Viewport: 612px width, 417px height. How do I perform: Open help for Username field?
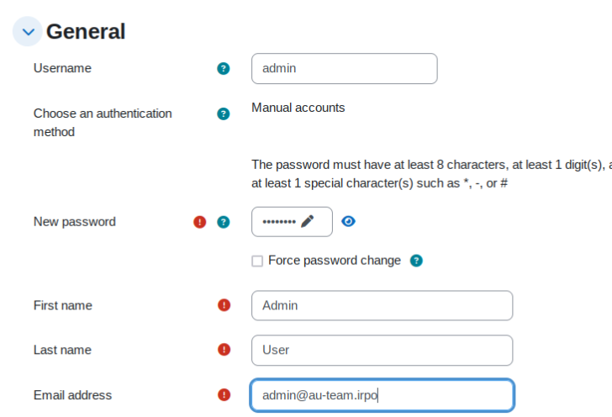(x=223, y=69)
